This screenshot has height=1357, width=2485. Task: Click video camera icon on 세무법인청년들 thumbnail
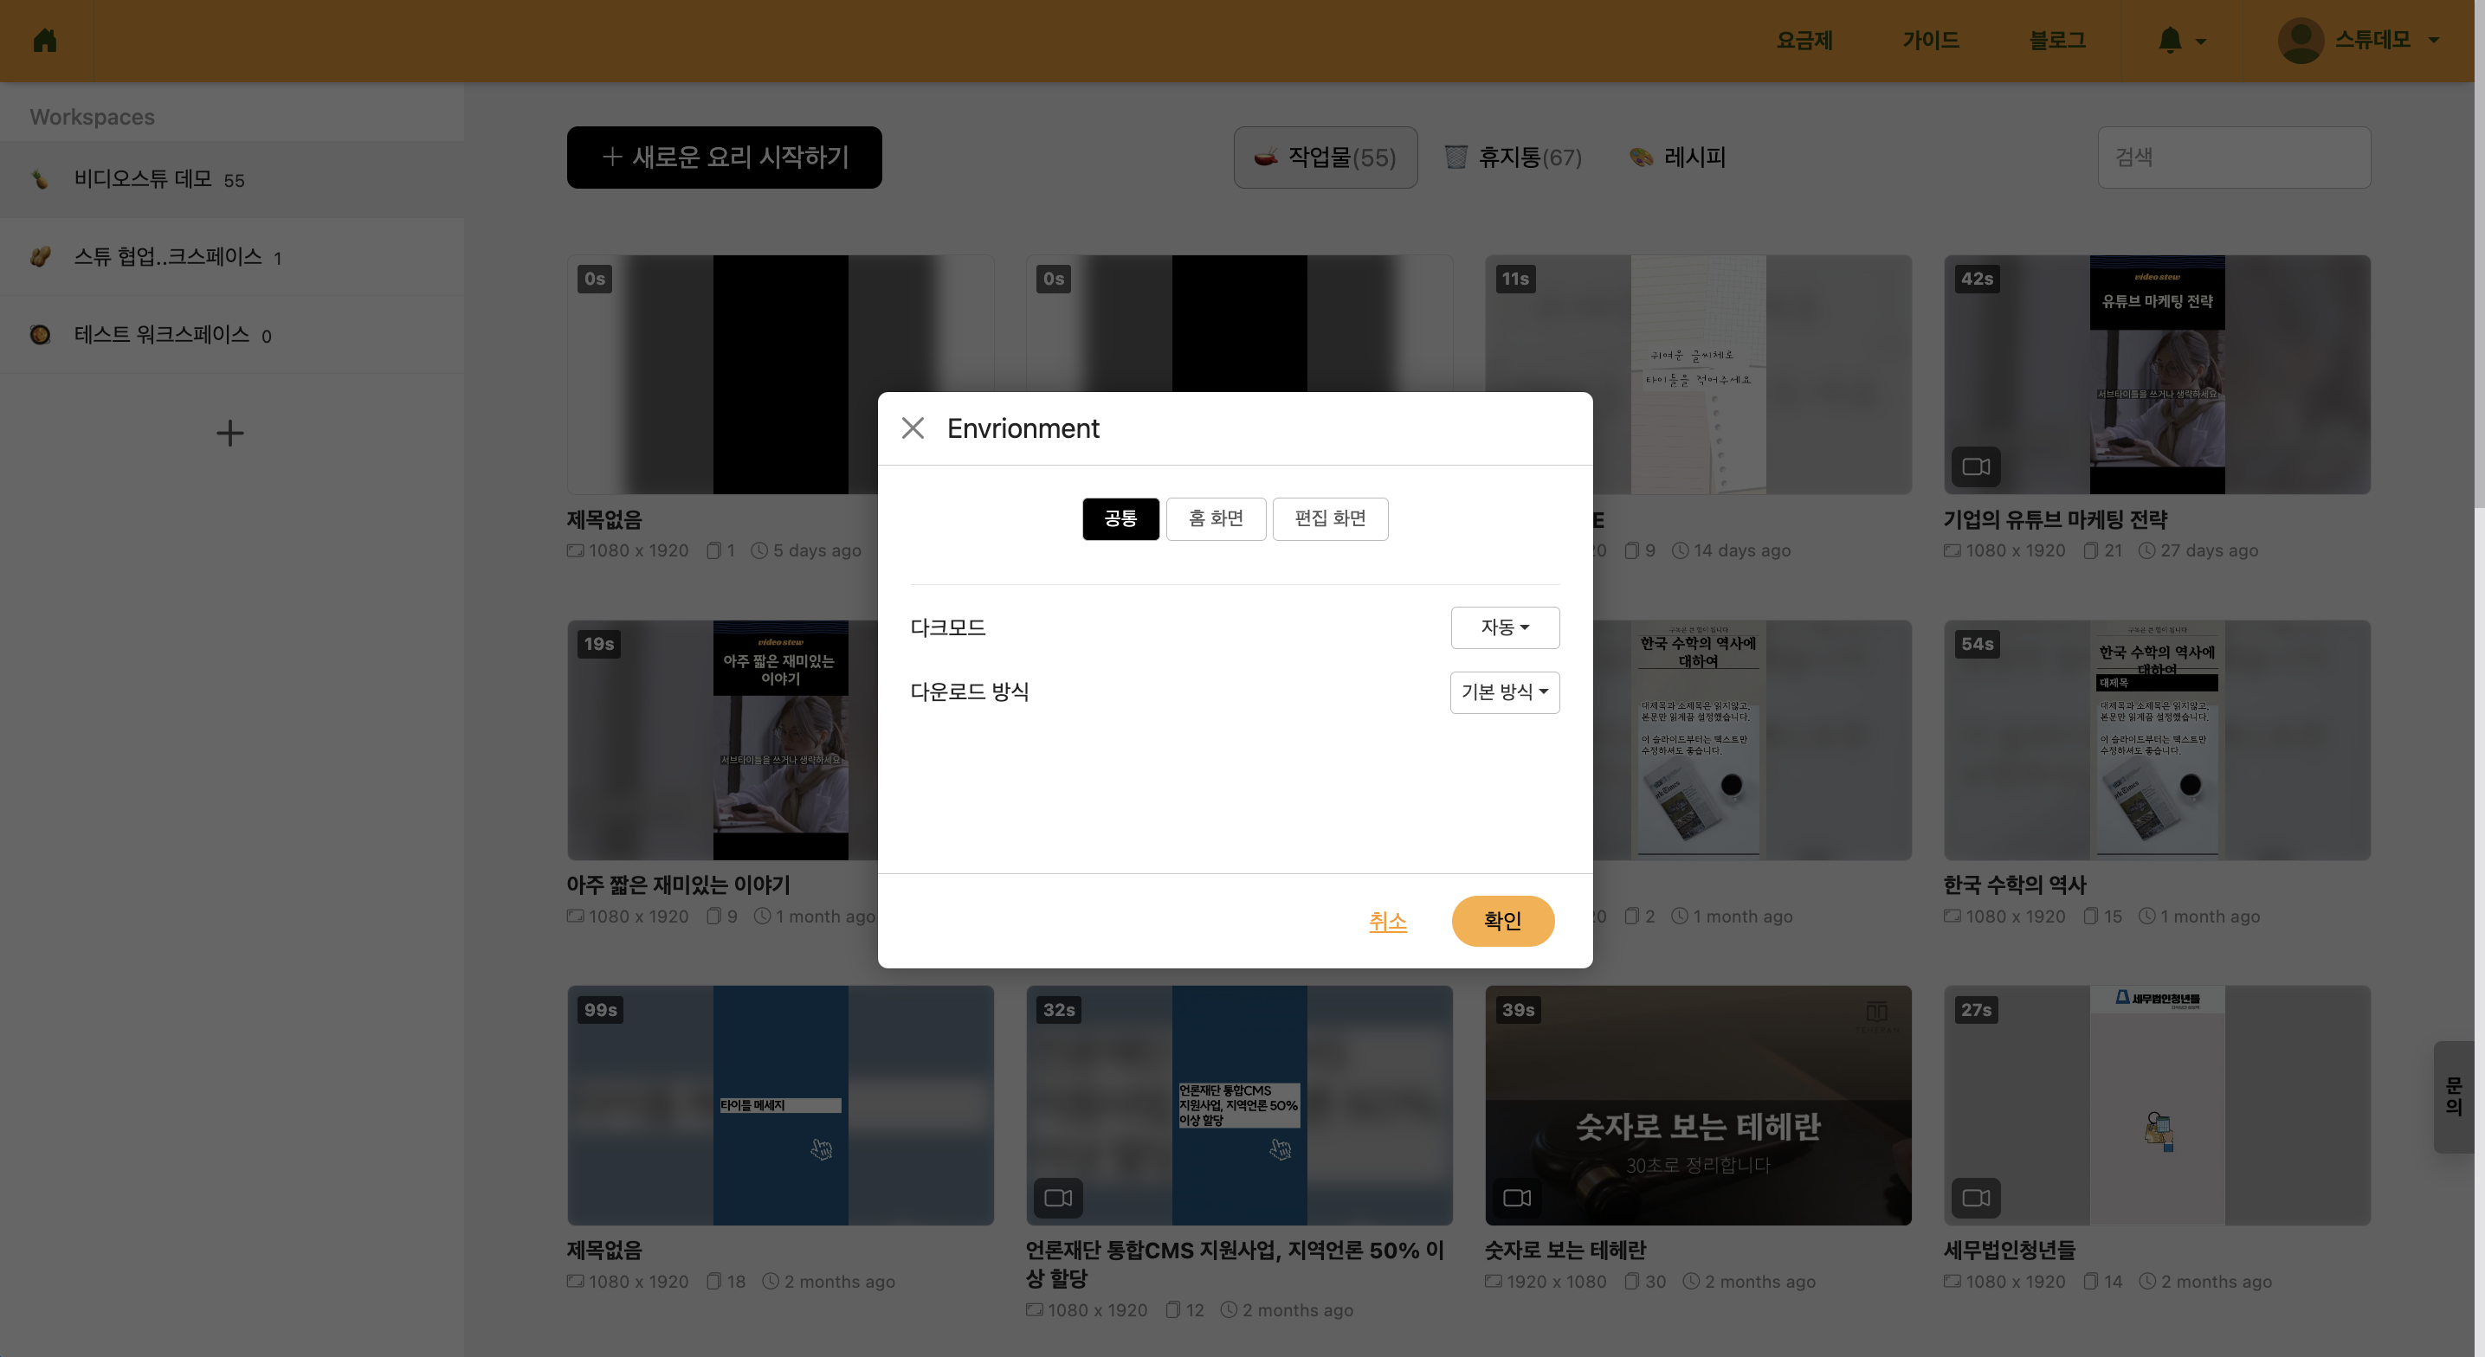click(x=1976, y=1198)
